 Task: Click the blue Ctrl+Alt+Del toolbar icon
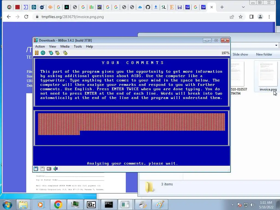click(x=51, y=53)
